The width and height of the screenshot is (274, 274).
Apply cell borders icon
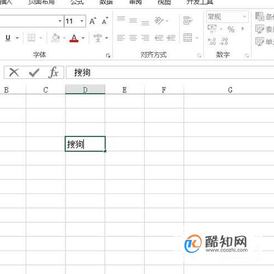[31, 38]
